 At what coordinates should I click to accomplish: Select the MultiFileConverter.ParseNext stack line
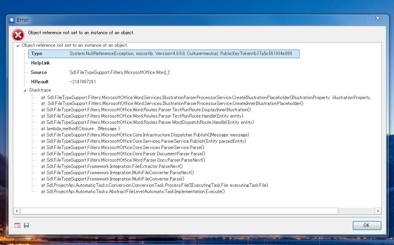[117, 172]
